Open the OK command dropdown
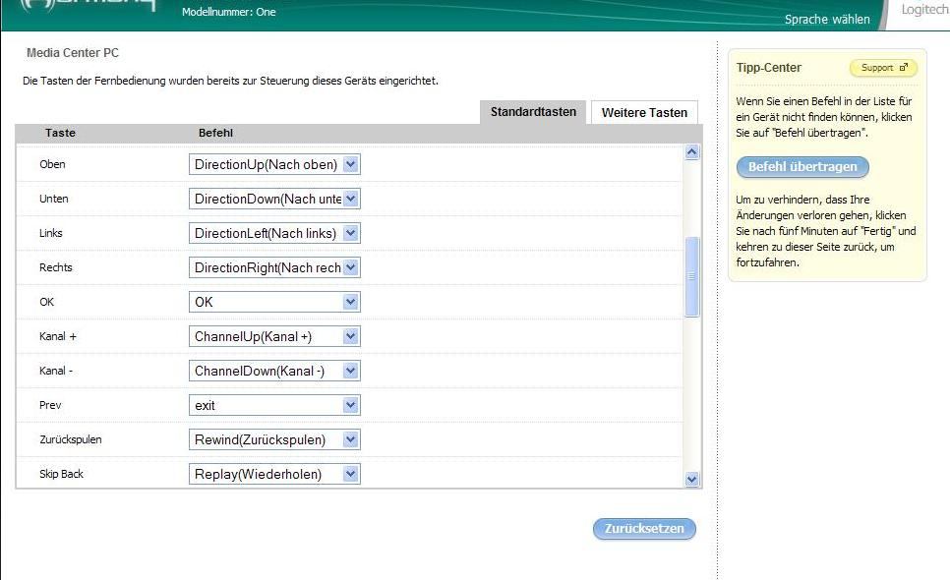 tap(351, 302)
